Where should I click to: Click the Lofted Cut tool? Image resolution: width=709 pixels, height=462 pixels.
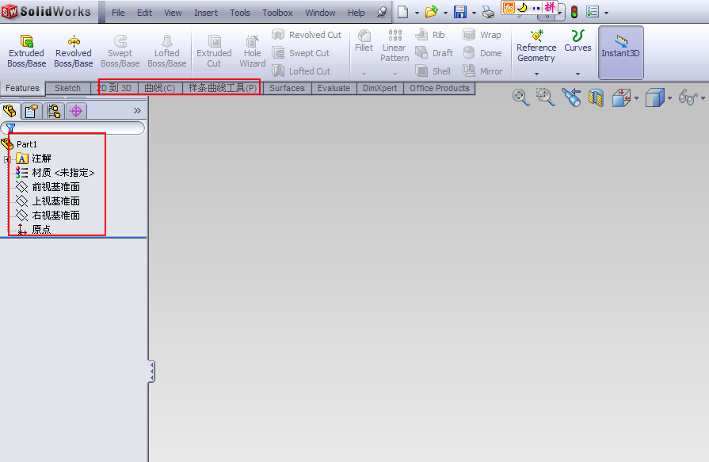(x=301, y=71)
